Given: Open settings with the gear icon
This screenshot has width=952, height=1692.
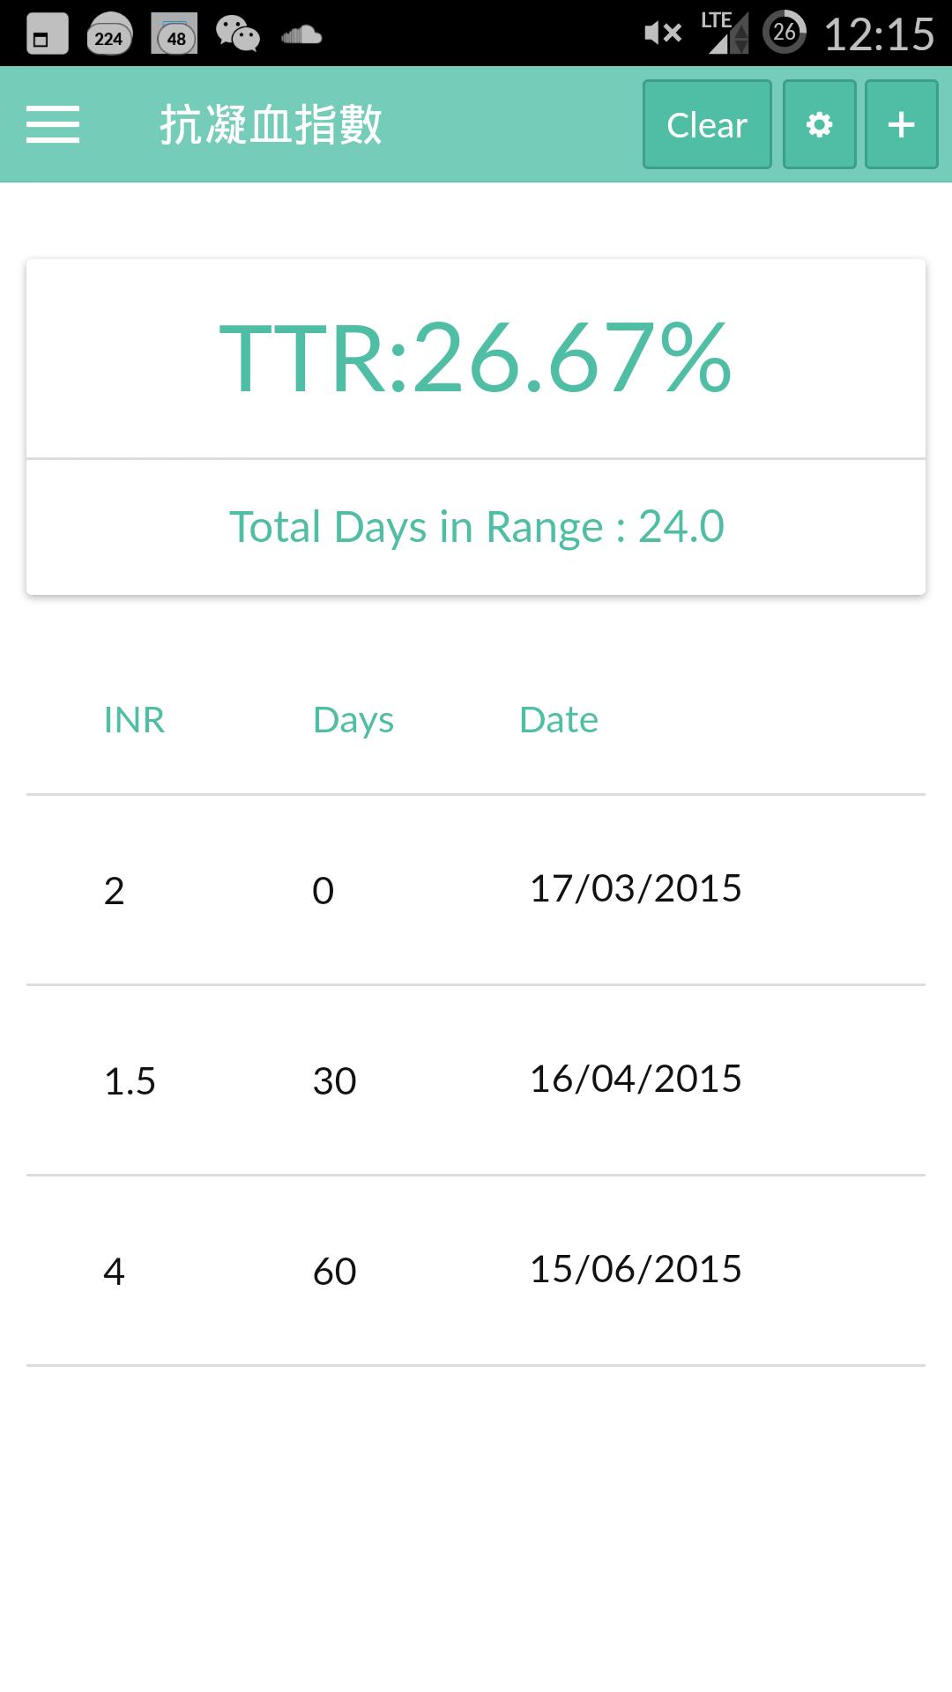Looking at the screenshot, I should point(819,124).
